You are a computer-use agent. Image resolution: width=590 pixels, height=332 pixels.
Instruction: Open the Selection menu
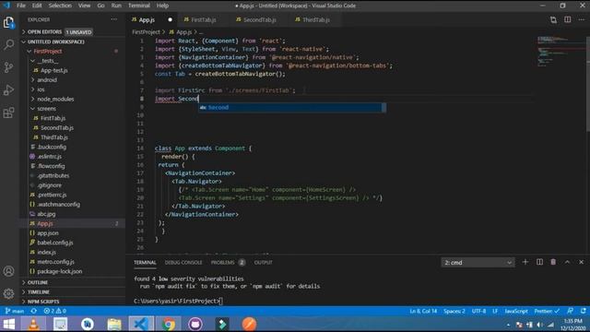pyautogui.click(x=60, y=6)
